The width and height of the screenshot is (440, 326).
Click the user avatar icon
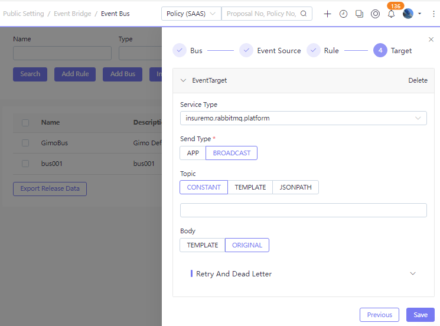click(408, 14)
